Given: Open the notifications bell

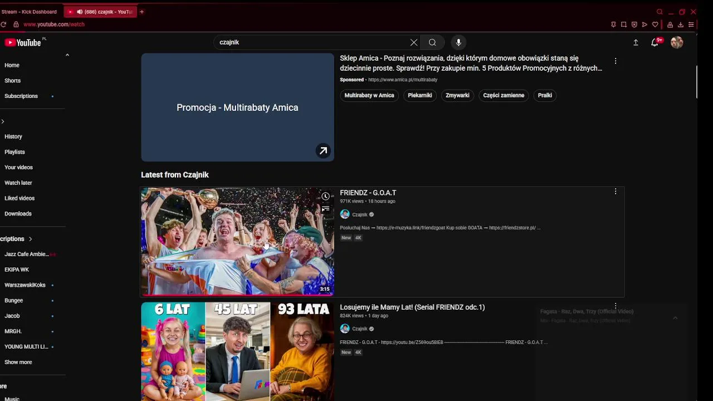Looking at the screenshot, I should click(x=655, y=42).
